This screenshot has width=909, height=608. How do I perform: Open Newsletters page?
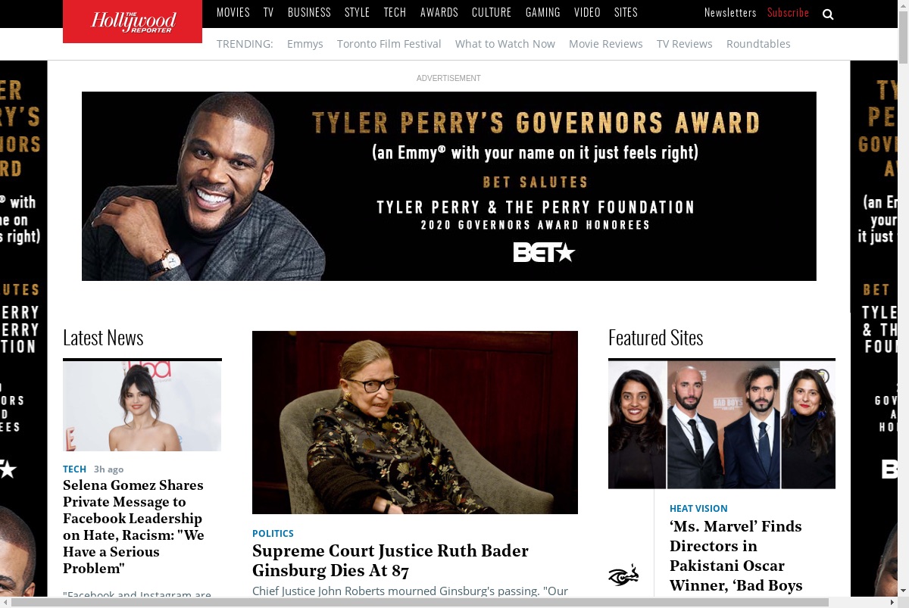pos(730,12)
